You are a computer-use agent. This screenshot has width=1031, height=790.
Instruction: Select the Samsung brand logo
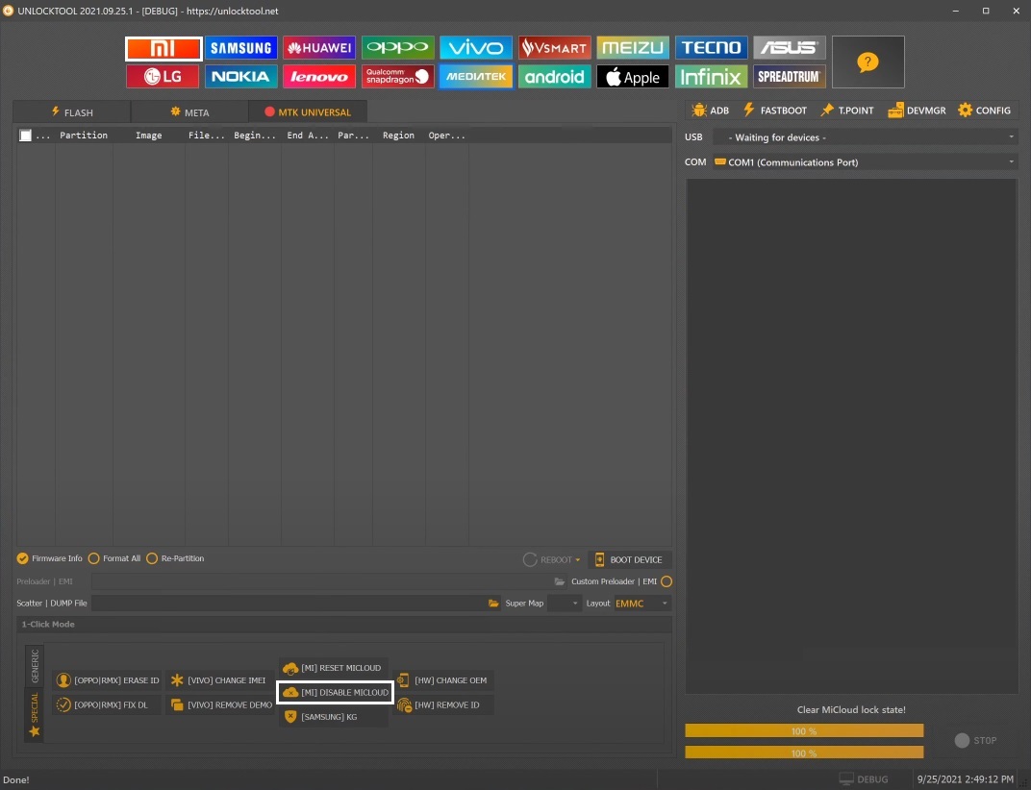[240, 48]
